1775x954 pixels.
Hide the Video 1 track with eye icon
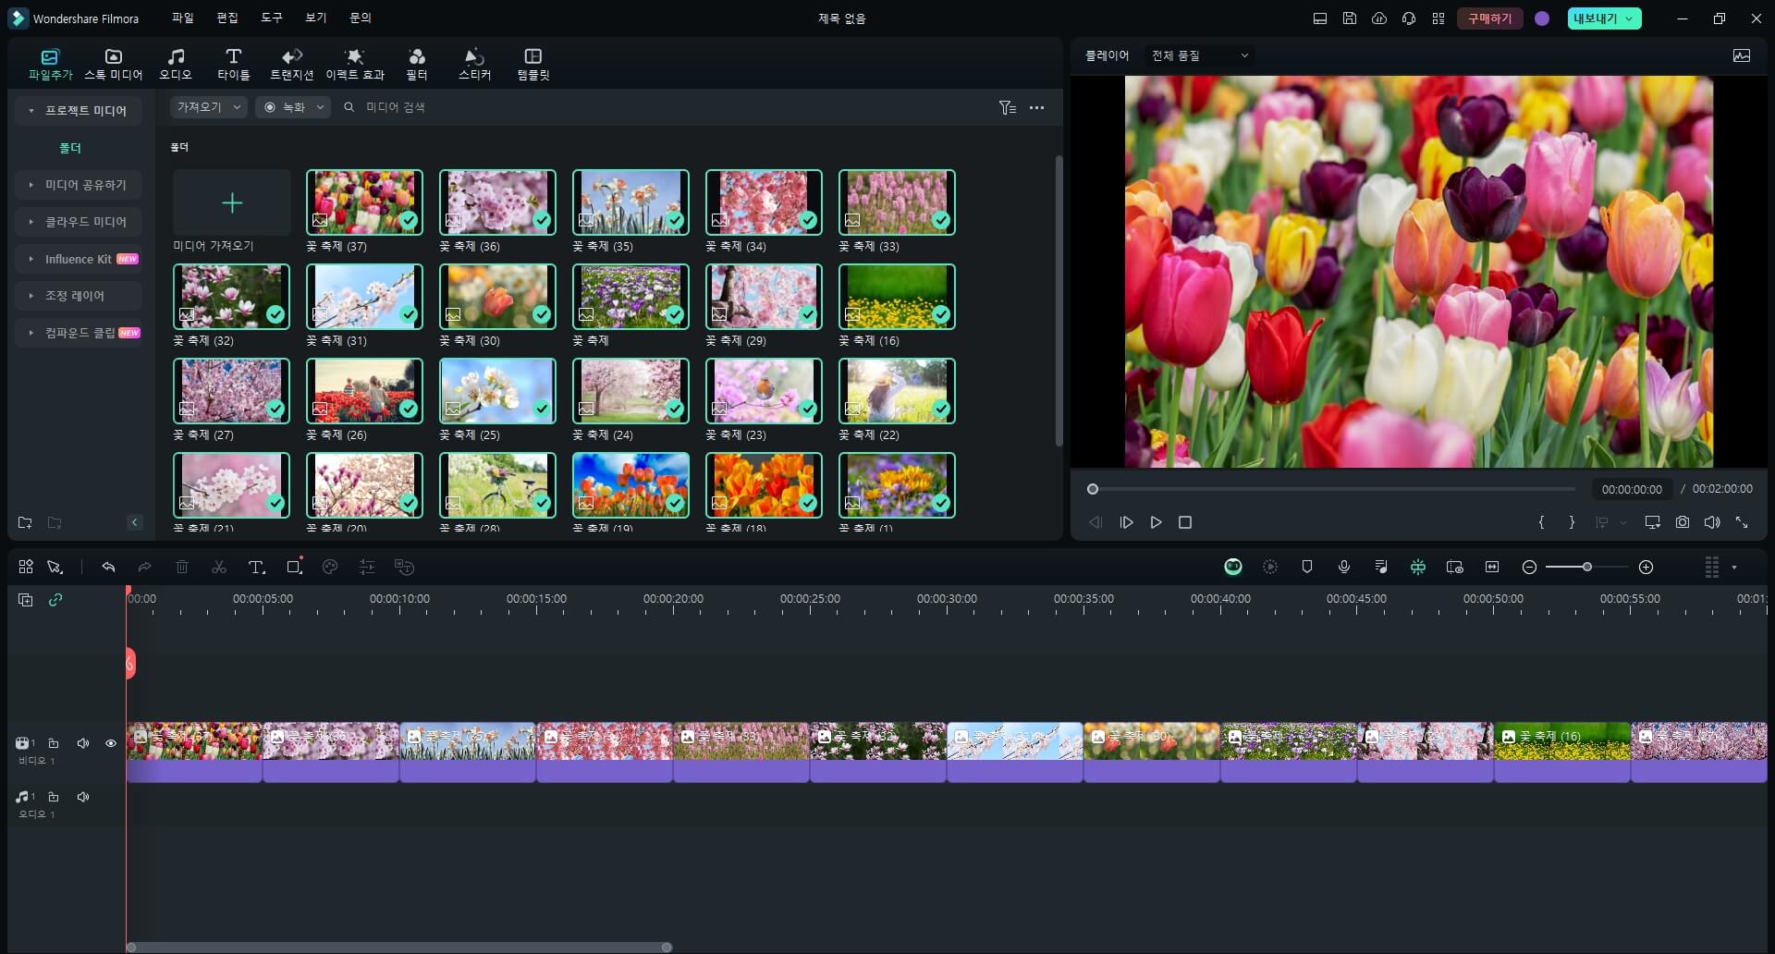coord(111,743)
